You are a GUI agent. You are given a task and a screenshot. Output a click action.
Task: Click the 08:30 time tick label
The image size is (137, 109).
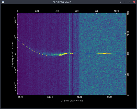click(50, 97)
